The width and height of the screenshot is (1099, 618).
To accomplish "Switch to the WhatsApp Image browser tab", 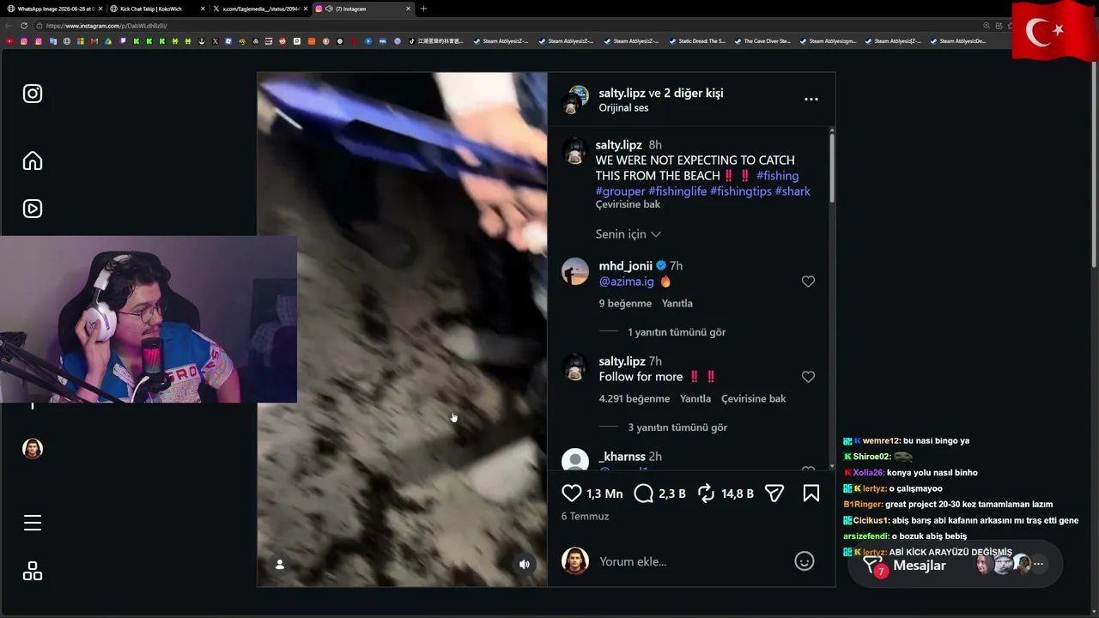I will point(54,9).
